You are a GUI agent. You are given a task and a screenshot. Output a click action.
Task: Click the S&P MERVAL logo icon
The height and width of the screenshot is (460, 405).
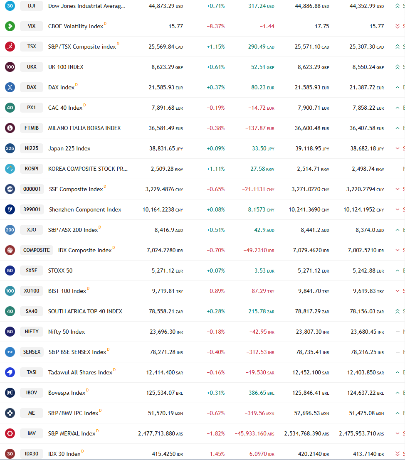(x=10, y=433)
